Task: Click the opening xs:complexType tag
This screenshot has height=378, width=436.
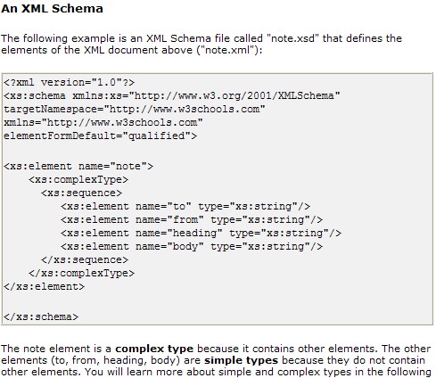Action: [x=78, y=179]
